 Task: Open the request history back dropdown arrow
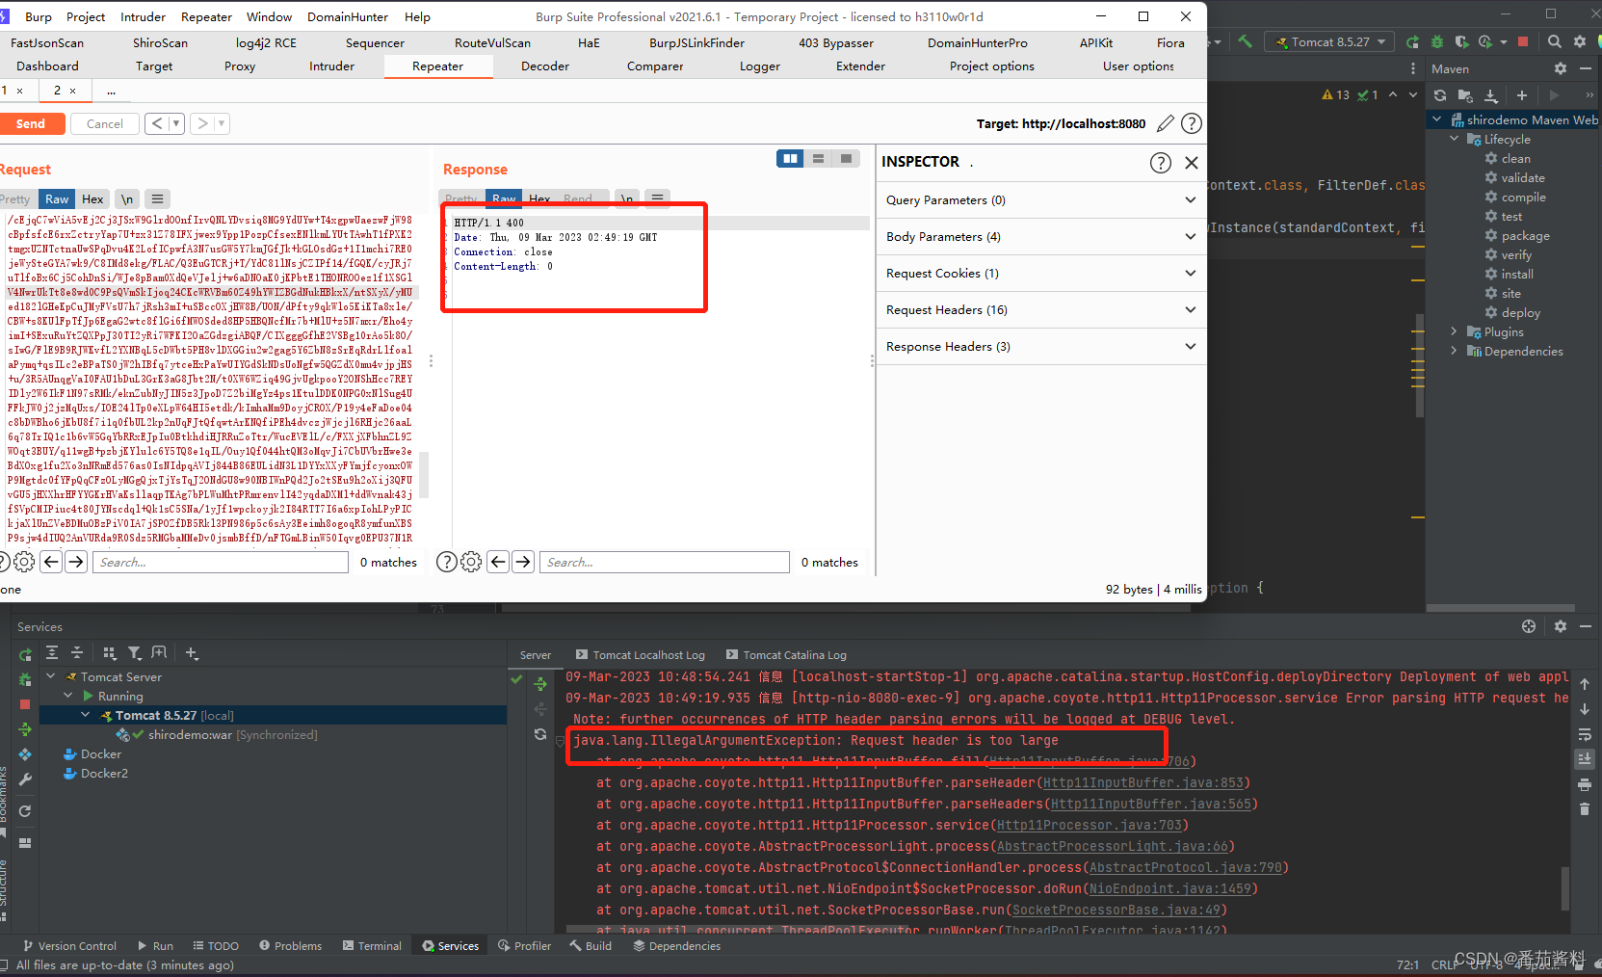(175, 123)
